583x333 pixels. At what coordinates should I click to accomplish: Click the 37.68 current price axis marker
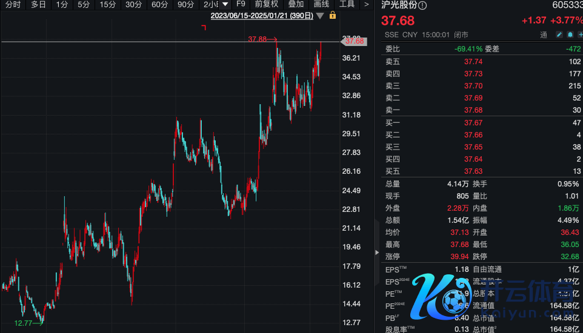[x=354, y=41]
